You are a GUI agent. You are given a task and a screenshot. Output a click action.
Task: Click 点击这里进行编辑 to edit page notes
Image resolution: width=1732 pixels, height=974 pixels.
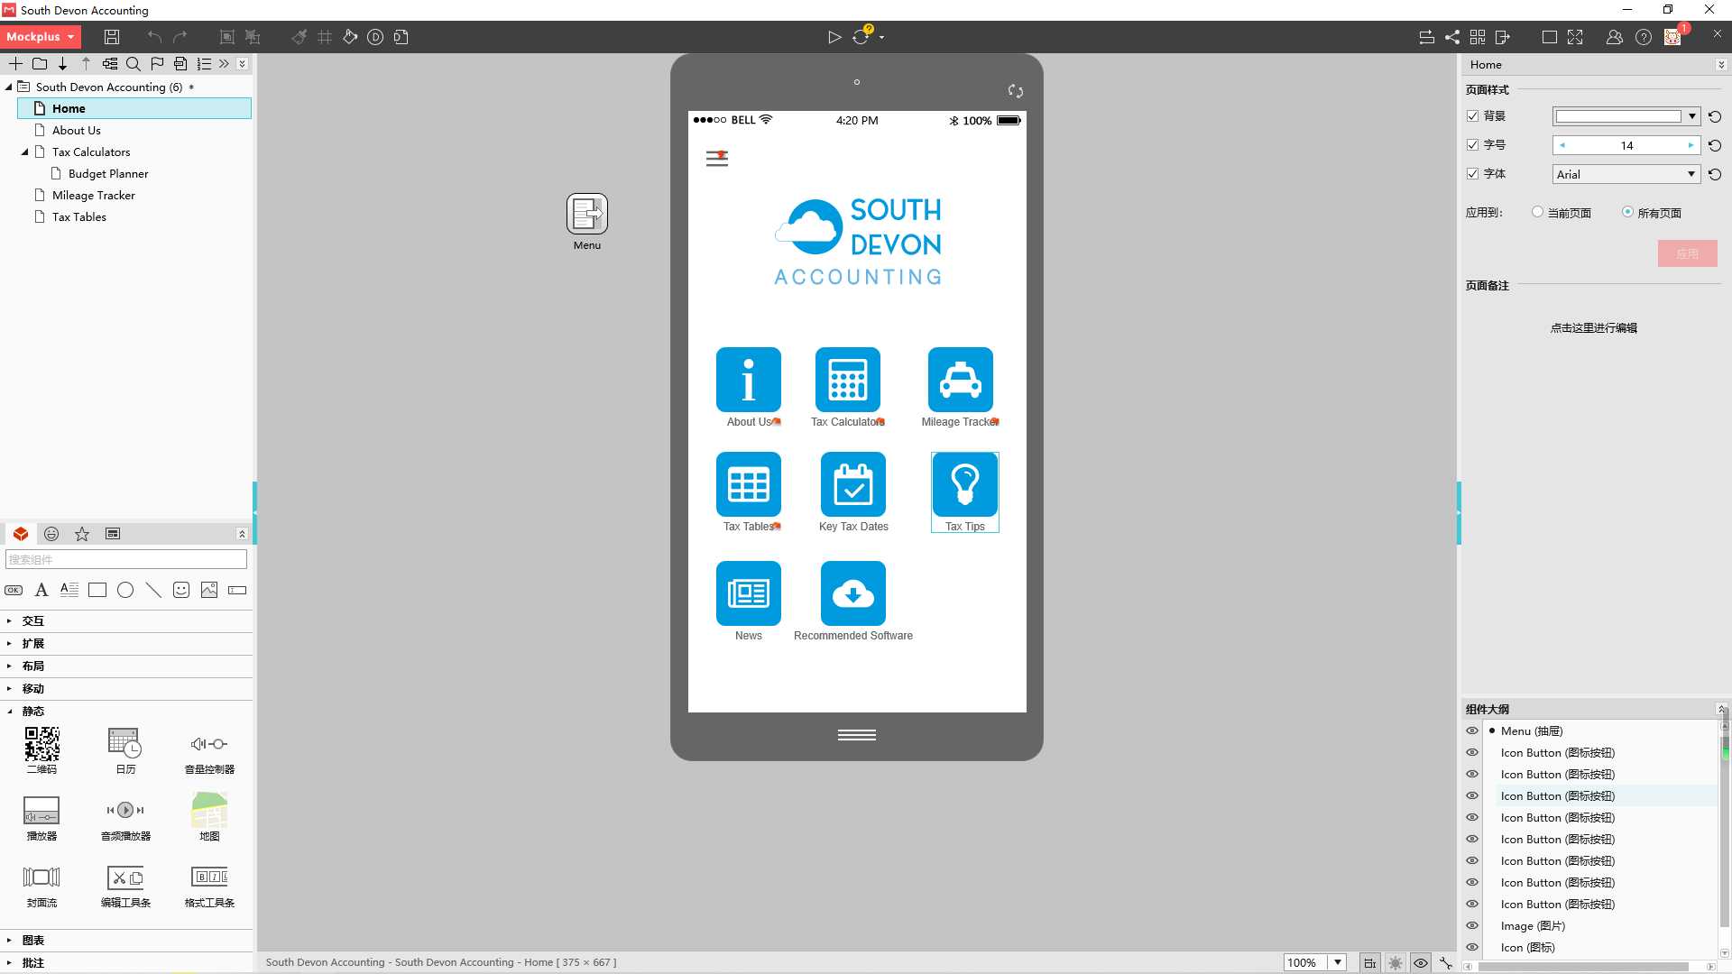click(x=1594, y=328)
